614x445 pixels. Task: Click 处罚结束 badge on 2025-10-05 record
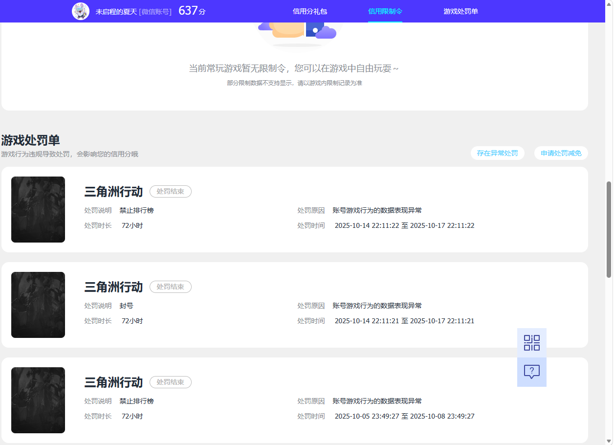(x=171, y=382)
